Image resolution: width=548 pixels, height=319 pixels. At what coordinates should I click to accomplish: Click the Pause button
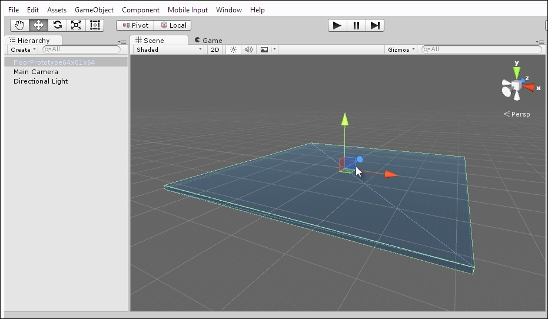click(x=356, y=25)
